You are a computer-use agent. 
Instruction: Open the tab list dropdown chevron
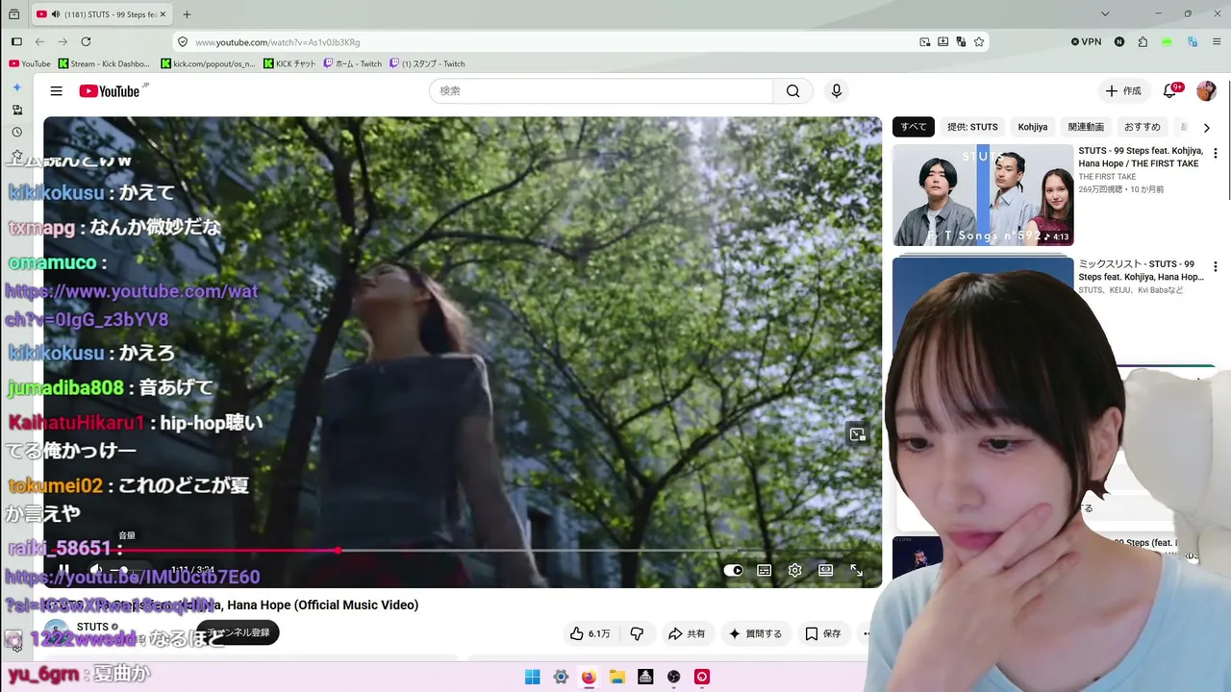[1105, 14]
